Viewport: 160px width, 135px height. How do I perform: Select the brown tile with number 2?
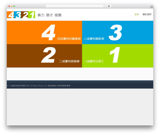[x=44, y=56]
